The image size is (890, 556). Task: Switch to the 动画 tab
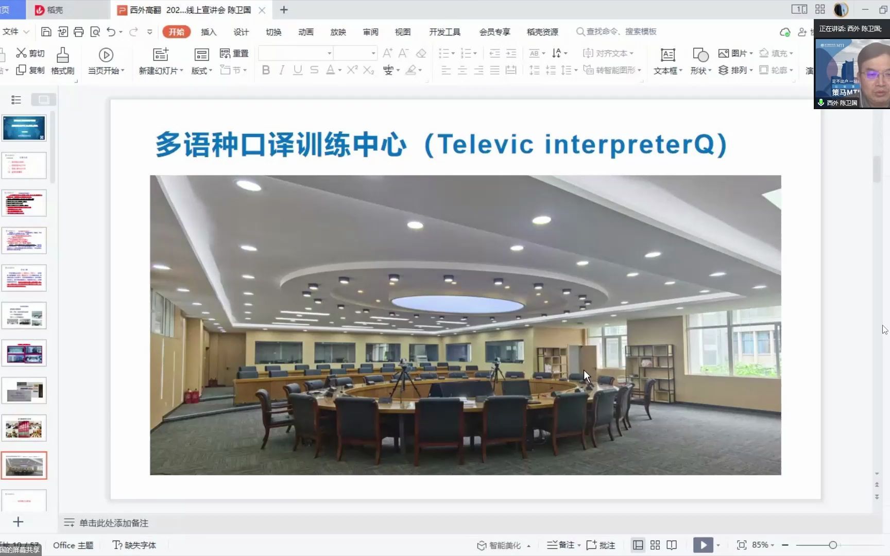coord(306,32)
